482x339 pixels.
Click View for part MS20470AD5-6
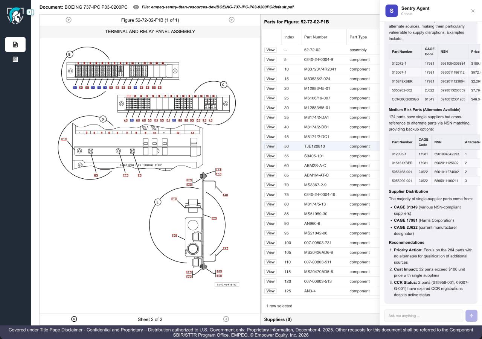tap(270, 272)
